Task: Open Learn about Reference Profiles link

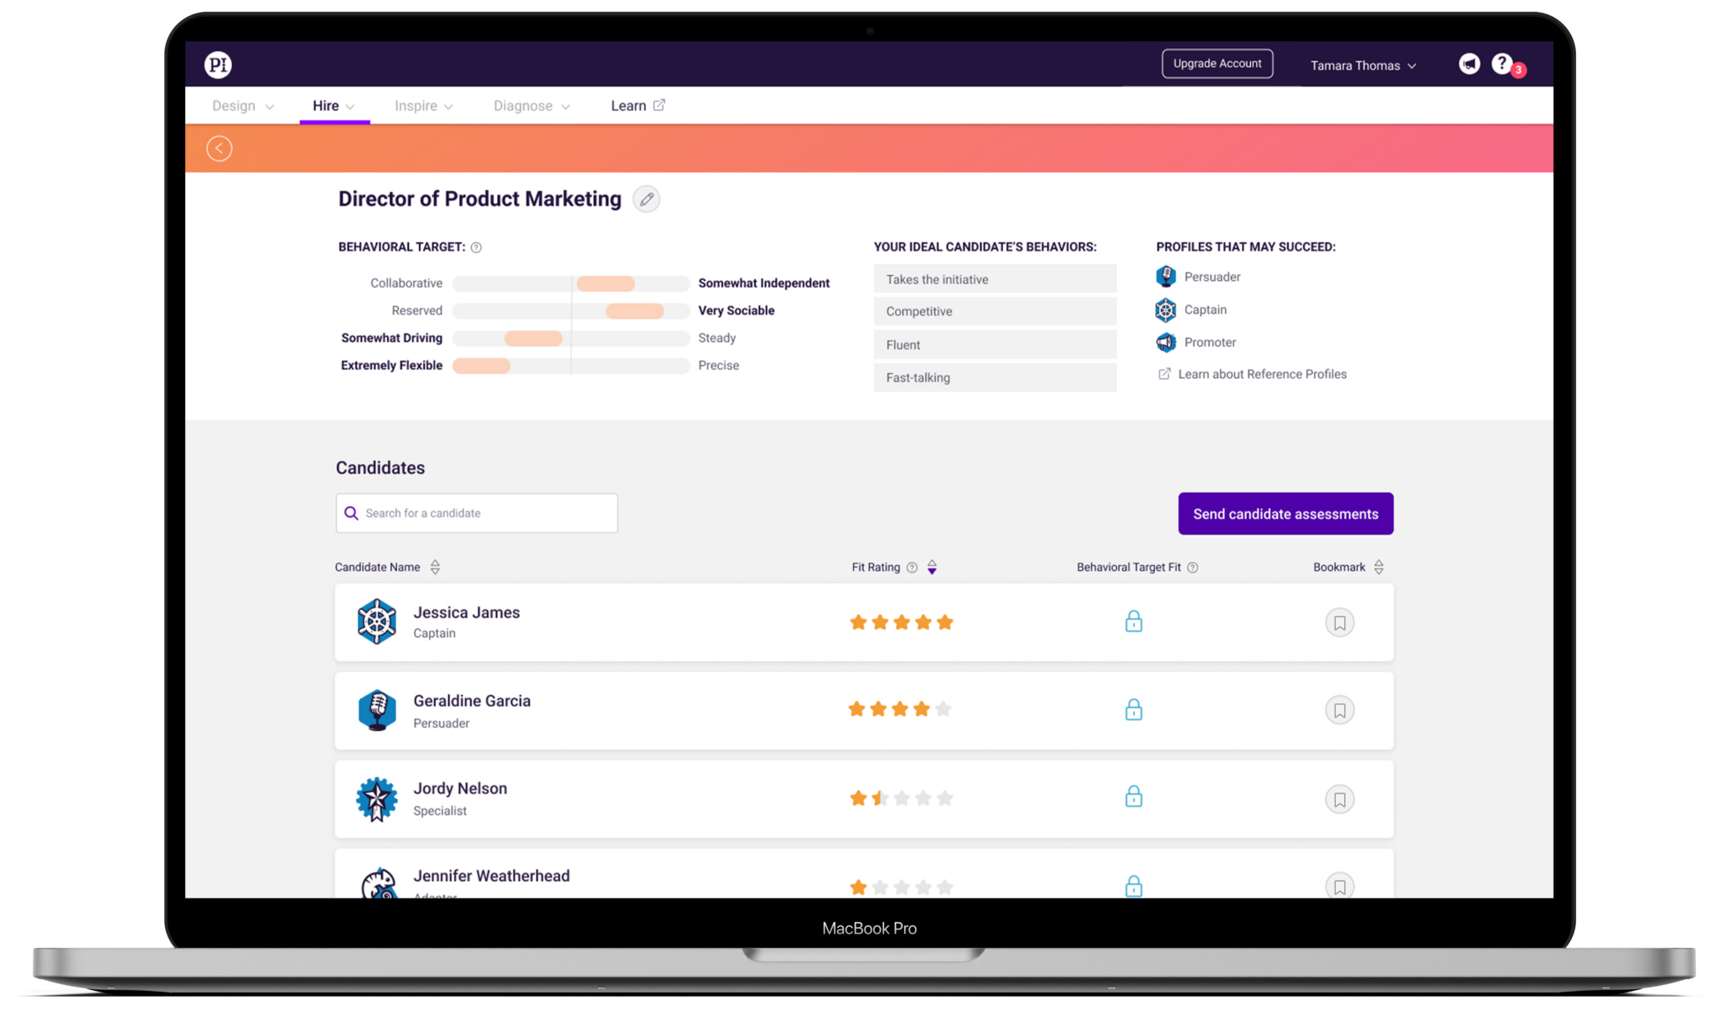Action: (x=1261, y=374)
